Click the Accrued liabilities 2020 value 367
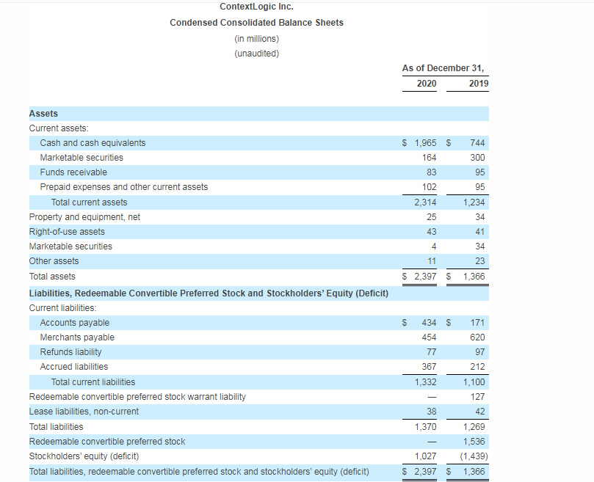This screenshot has height=482, width=594. pos(430,367)
